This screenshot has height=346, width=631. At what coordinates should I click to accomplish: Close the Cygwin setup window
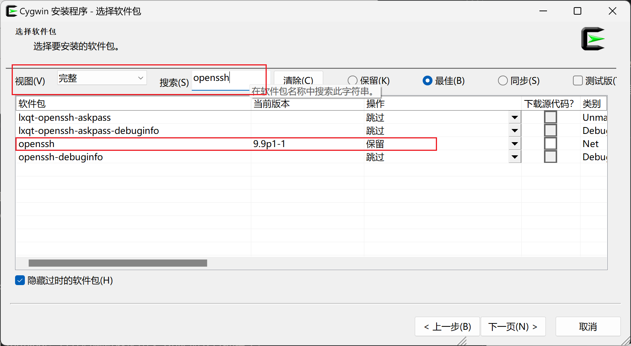[613, 11]
